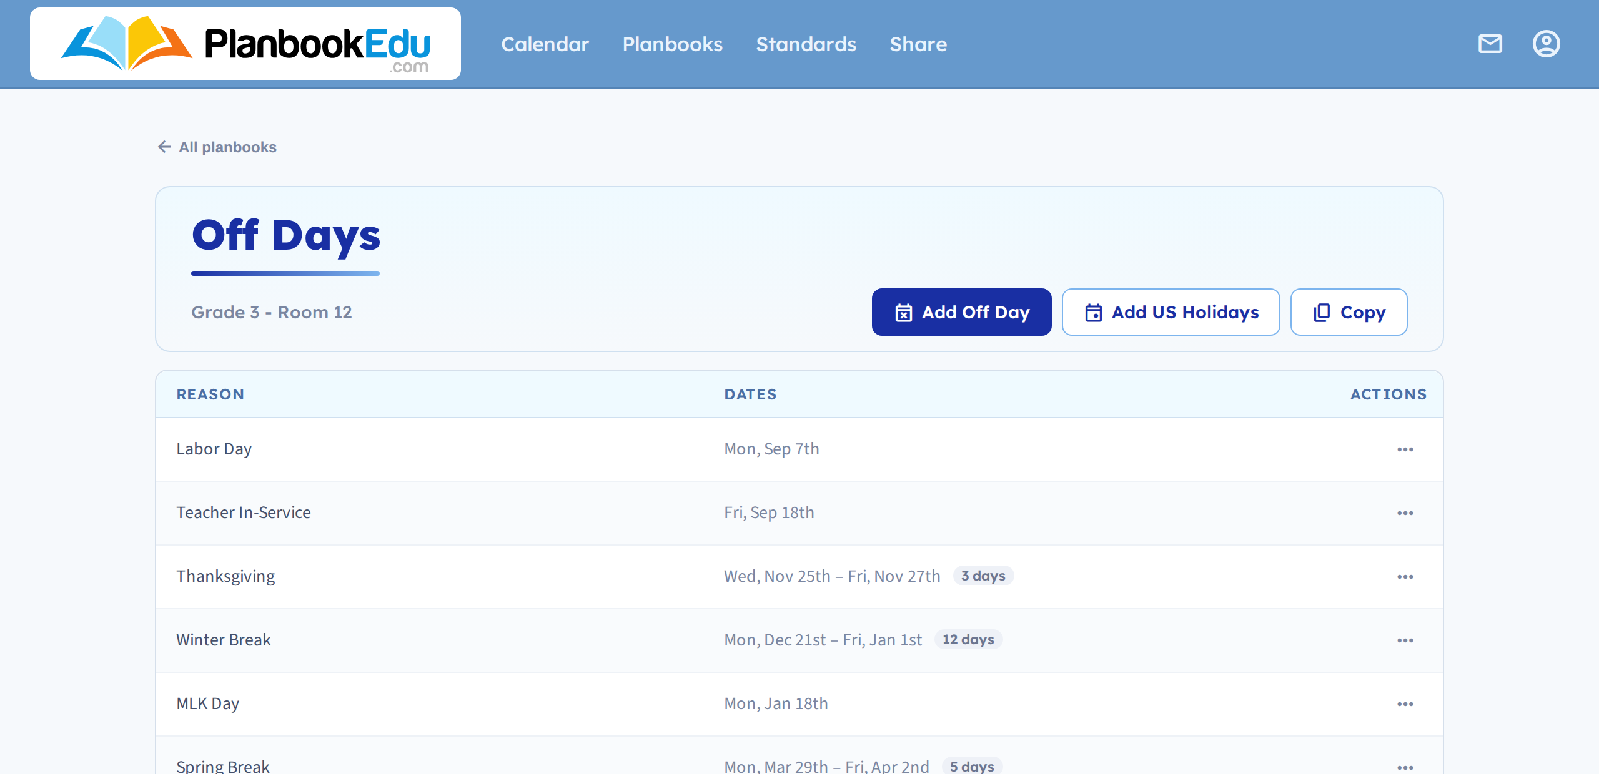Click the Add US Holidays button

(x=1171, y=312)
